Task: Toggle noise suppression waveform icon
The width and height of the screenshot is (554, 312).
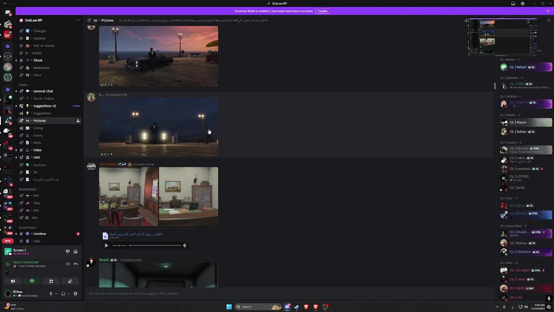Action: [68, 264]
